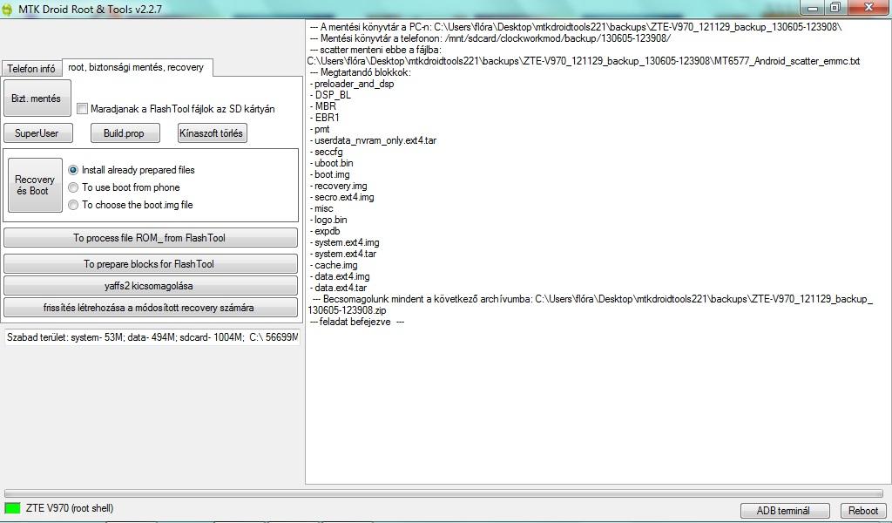Click the pmt log entry

[x=321, y=129]
